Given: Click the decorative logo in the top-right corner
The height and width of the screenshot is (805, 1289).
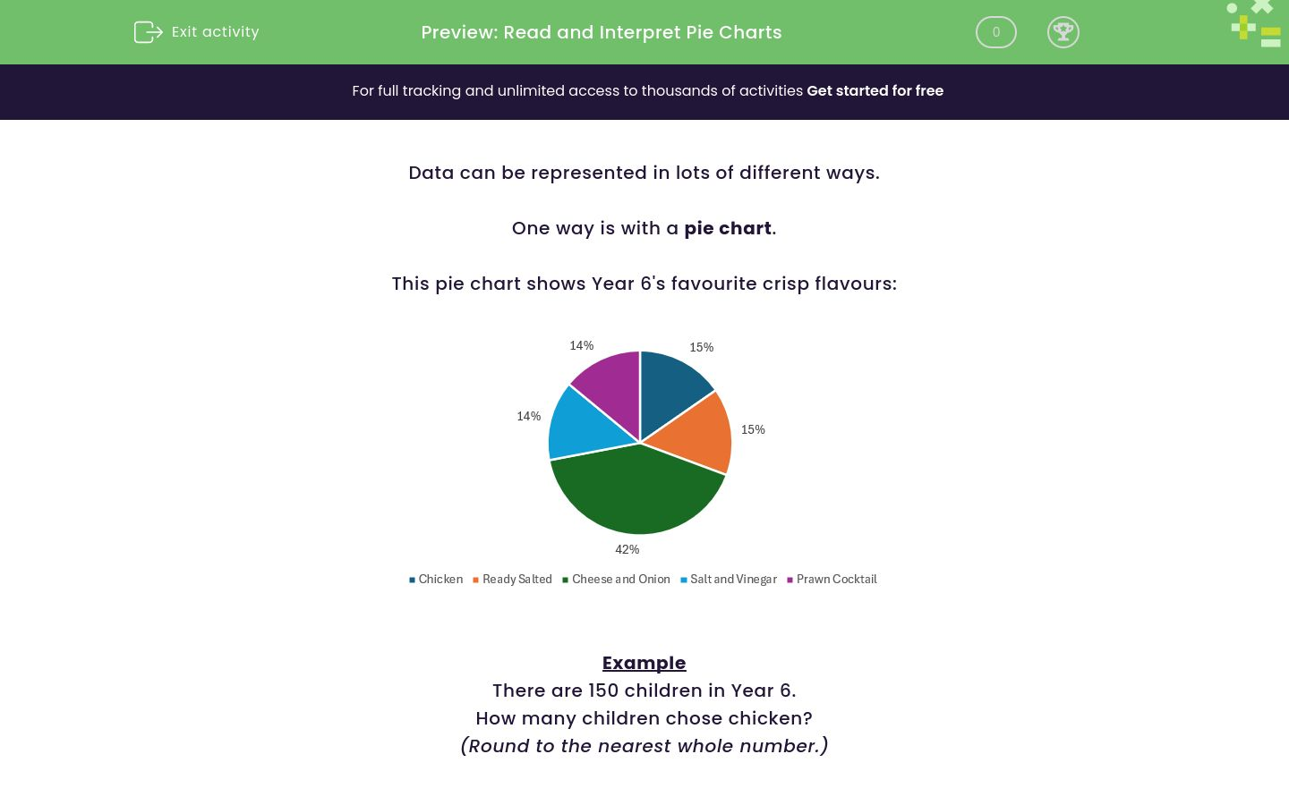Looking at the screenshot, I should pyautogui.click(x=1253, y=24).
